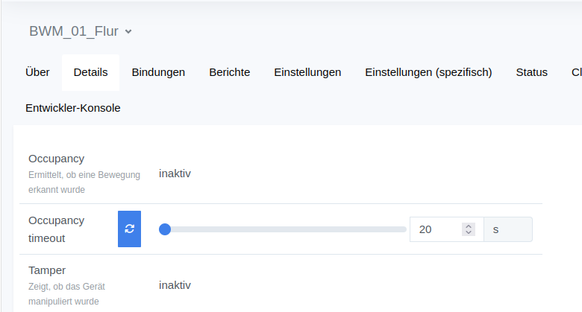Screen dimensions: 582x312
Task: Switch to Einstellungen (spezifisch) tab
Action: point(428,72)
